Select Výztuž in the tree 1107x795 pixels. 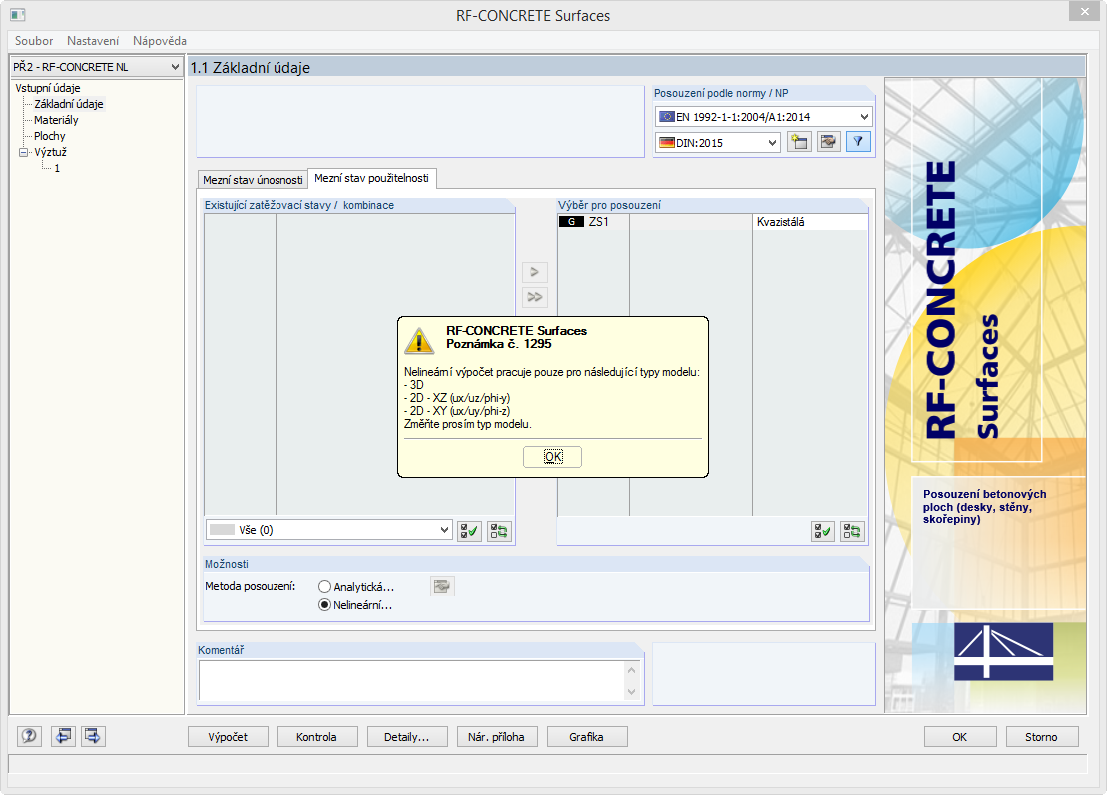point(50,152)
